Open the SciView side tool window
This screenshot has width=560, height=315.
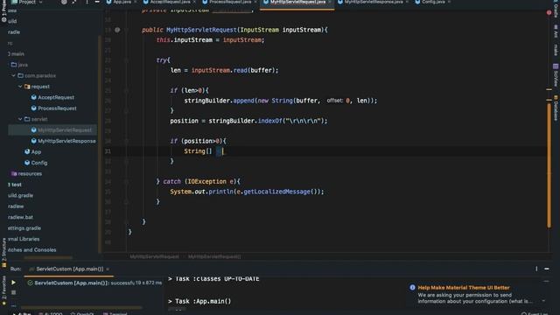pos(556,75)
